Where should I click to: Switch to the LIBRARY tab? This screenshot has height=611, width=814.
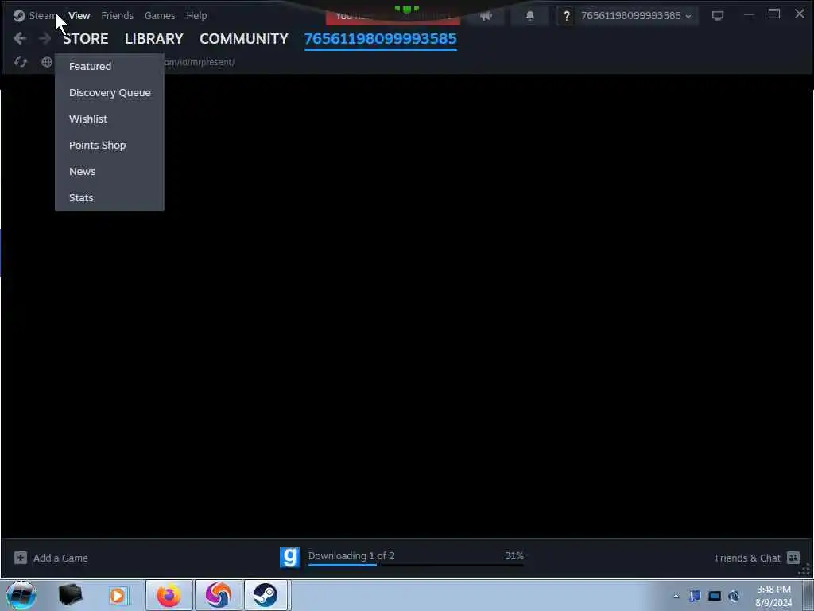154,38
